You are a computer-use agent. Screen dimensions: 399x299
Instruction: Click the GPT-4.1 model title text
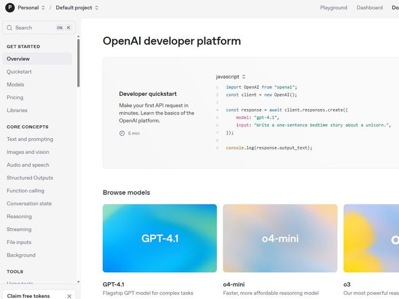tap(113, 284)
